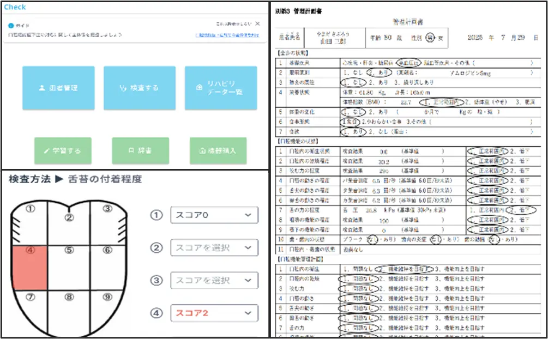This screenshot has height=339, width=548.
Task: Click the circled 男 gender mark
Action: pos(430,38)
